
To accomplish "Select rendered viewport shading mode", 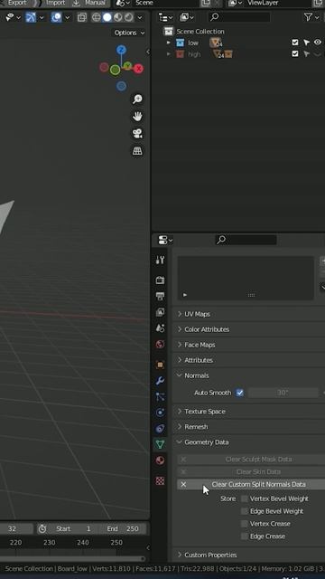I will (x=128, y=17).
